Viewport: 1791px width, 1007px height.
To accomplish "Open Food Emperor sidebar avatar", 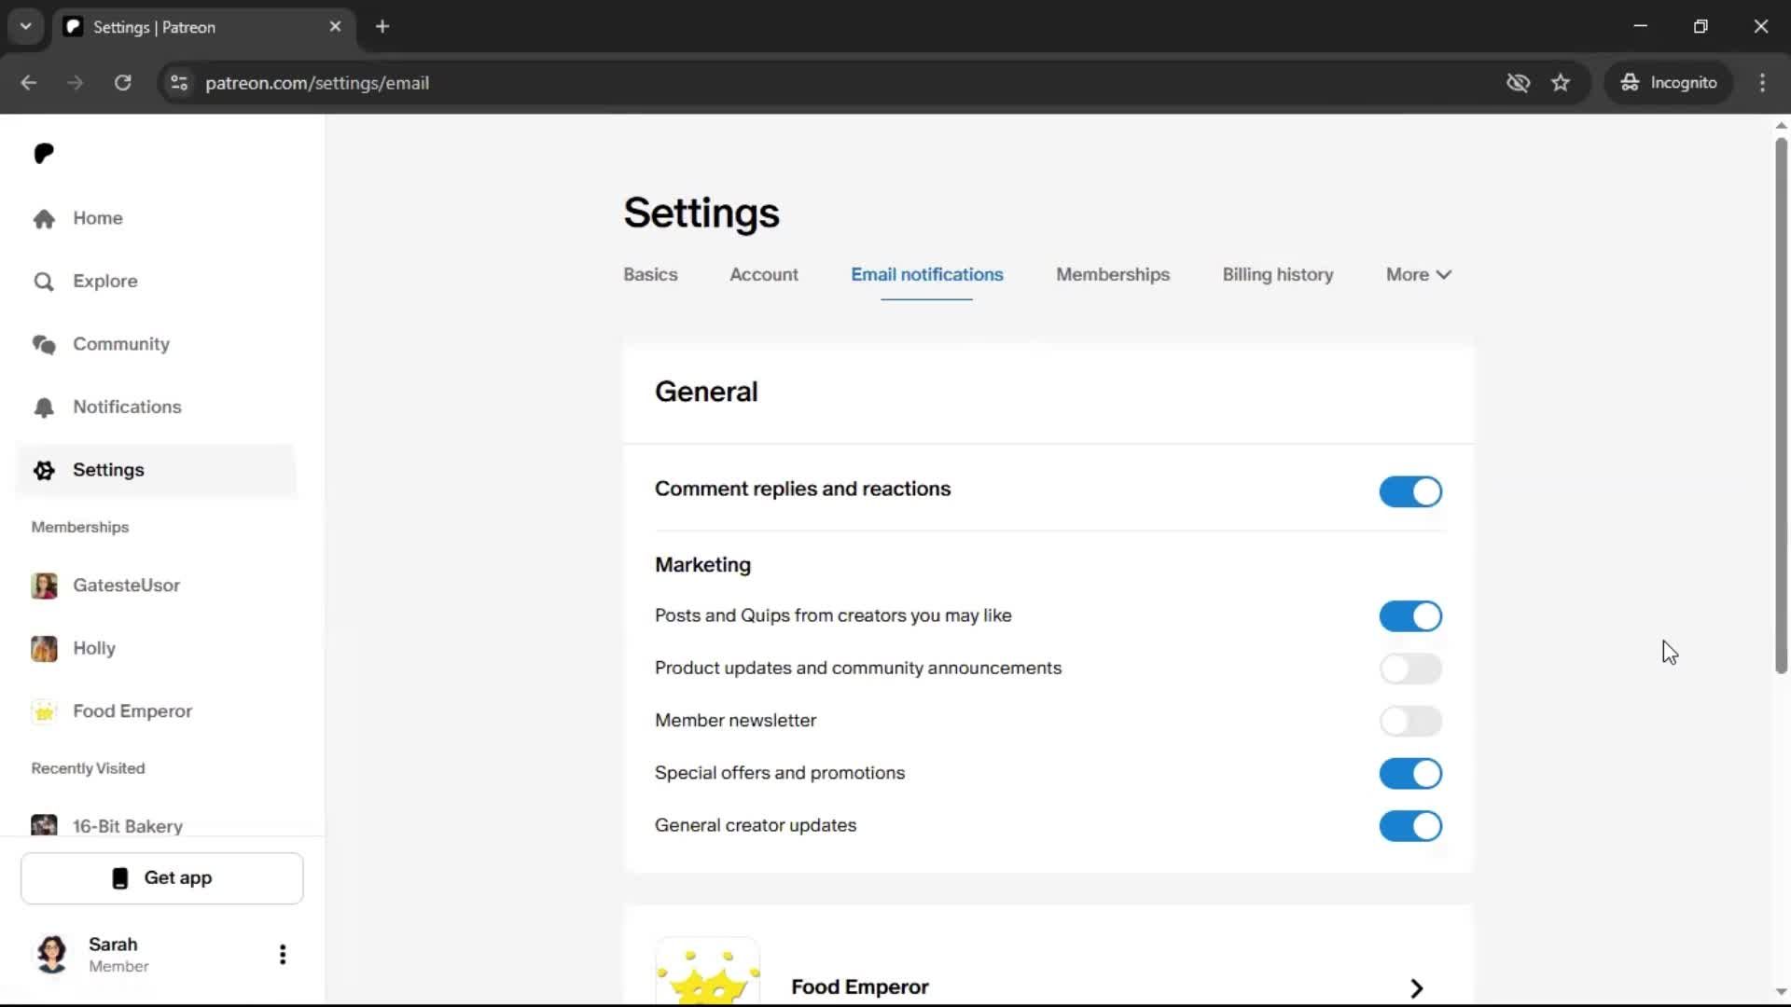I will pos(44,711).
